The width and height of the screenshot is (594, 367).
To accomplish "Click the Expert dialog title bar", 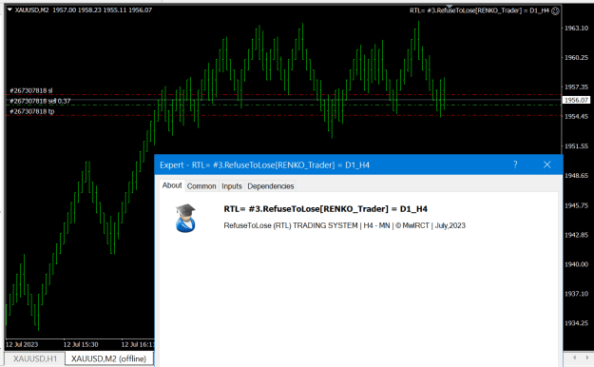I will pos(358,164).
